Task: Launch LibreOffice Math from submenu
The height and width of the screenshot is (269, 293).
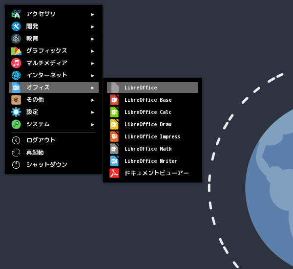Action: pos(152,149)
